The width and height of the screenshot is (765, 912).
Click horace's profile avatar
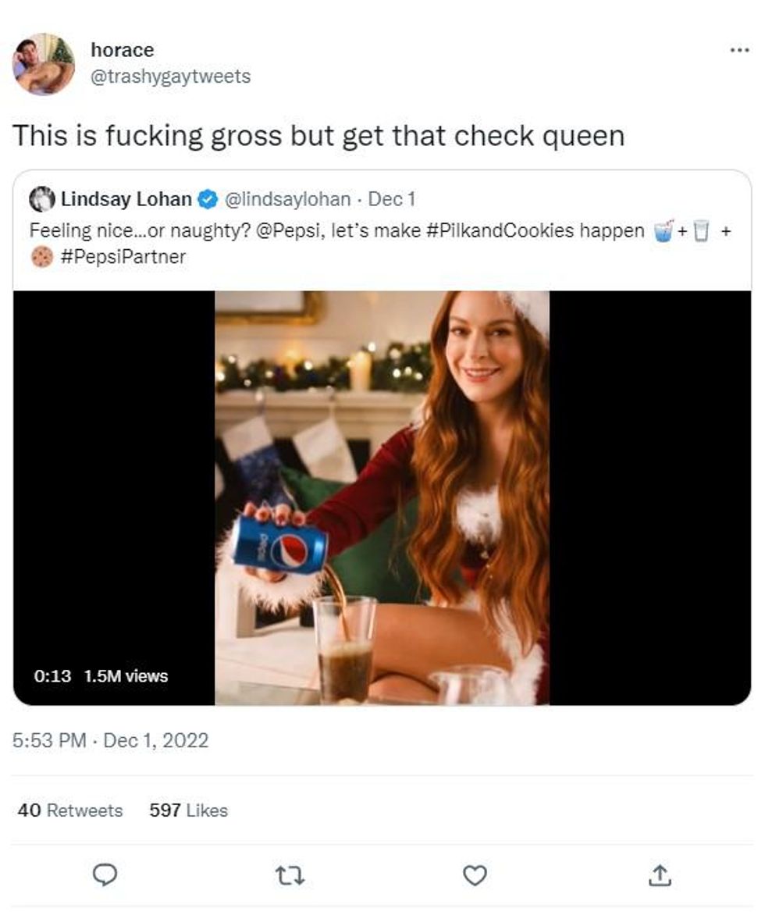tap(44, 64)
